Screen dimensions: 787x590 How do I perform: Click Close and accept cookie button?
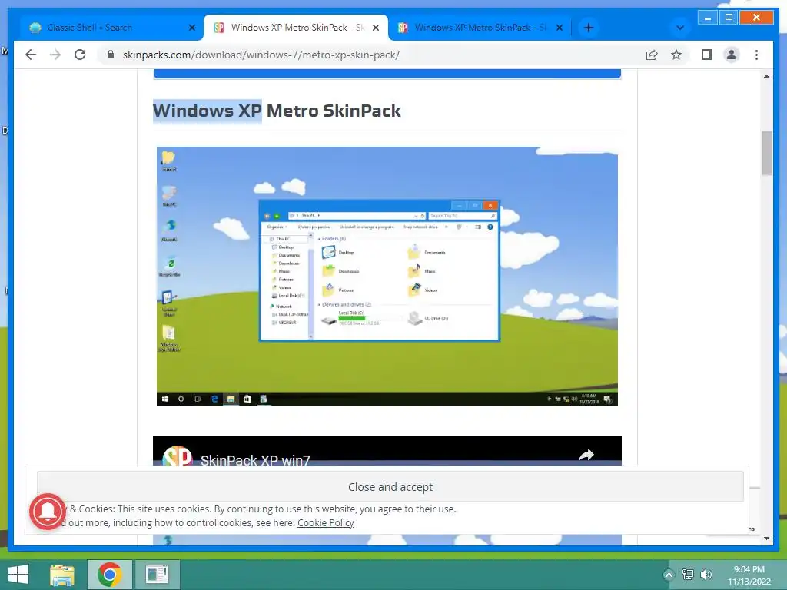pyautogui.click(x=390, y=486)
